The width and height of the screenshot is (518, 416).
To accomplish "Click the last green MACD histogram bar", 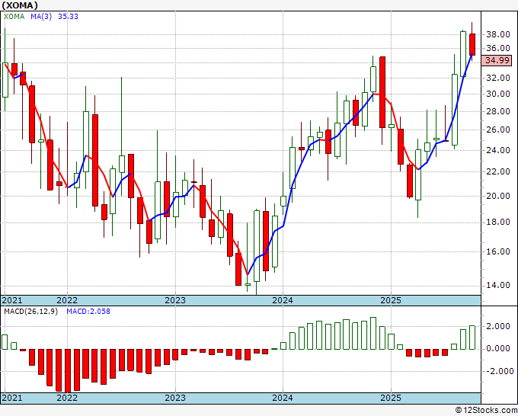I will pos(472,338).
